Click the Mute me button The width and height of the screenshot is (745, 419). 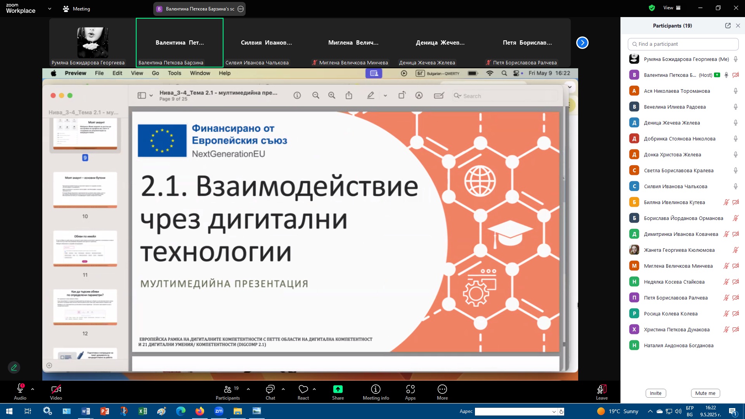[705, 393]
